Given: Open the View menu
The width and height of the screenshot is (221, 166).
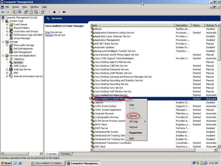Looking at the screenshot, I should (x=25, y=7).
